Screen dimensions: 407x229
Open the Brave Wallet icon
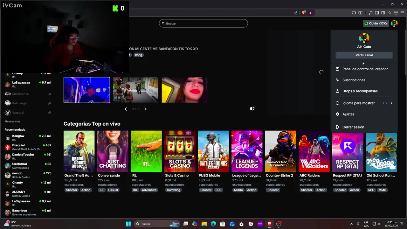383,13
